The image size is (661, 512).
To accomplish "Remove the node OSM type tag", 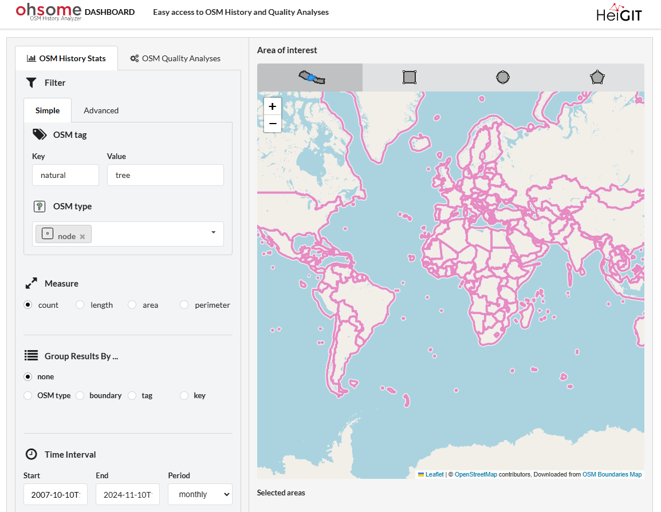I will pos(82,237).
